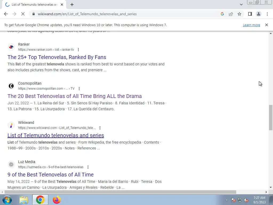The height and width of the screenshot is (205, 273).
Task: Open the Windows Start menu
Action: point(7,200)
